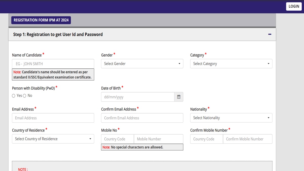Focus Confirm Mobile Country Code field
The image size is (304, 171).
click(207, 139)
